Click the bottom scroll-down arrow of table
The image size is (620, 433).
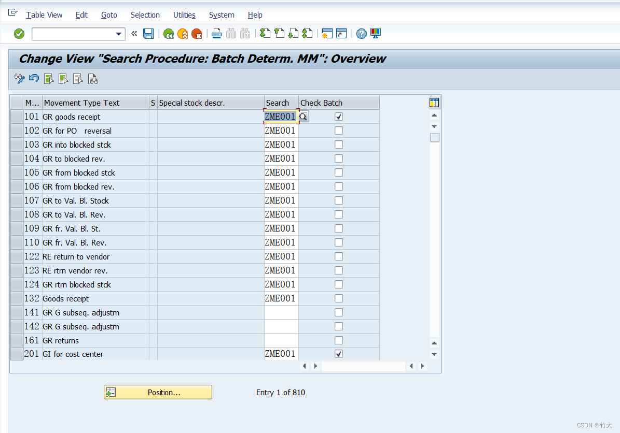tap(434, 354)
